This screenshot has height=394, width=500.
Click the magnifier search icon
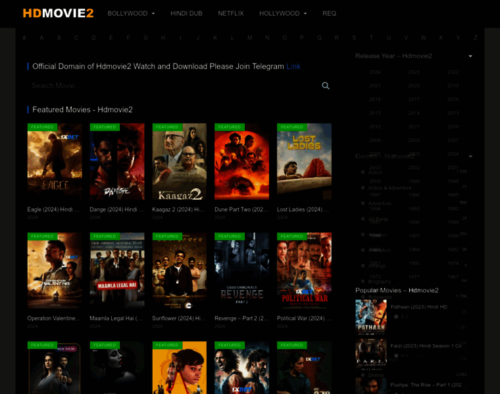point(325,85)
